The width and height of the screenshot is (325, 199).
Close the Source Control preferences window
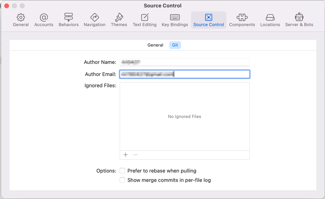point(7,6)
